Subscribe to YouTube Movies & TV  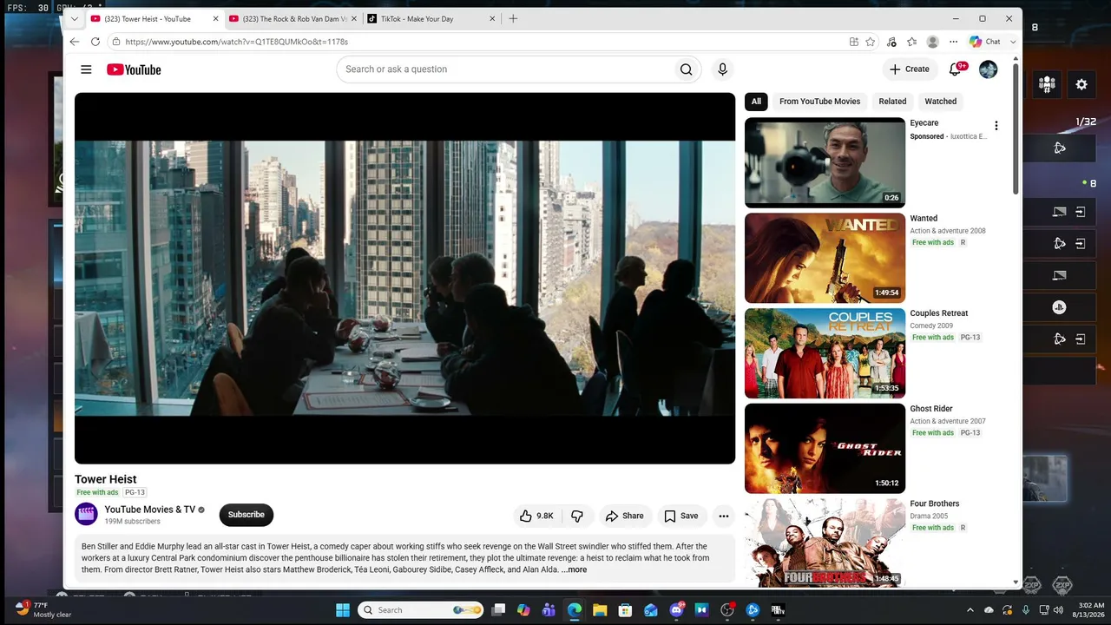click(247, 515)
